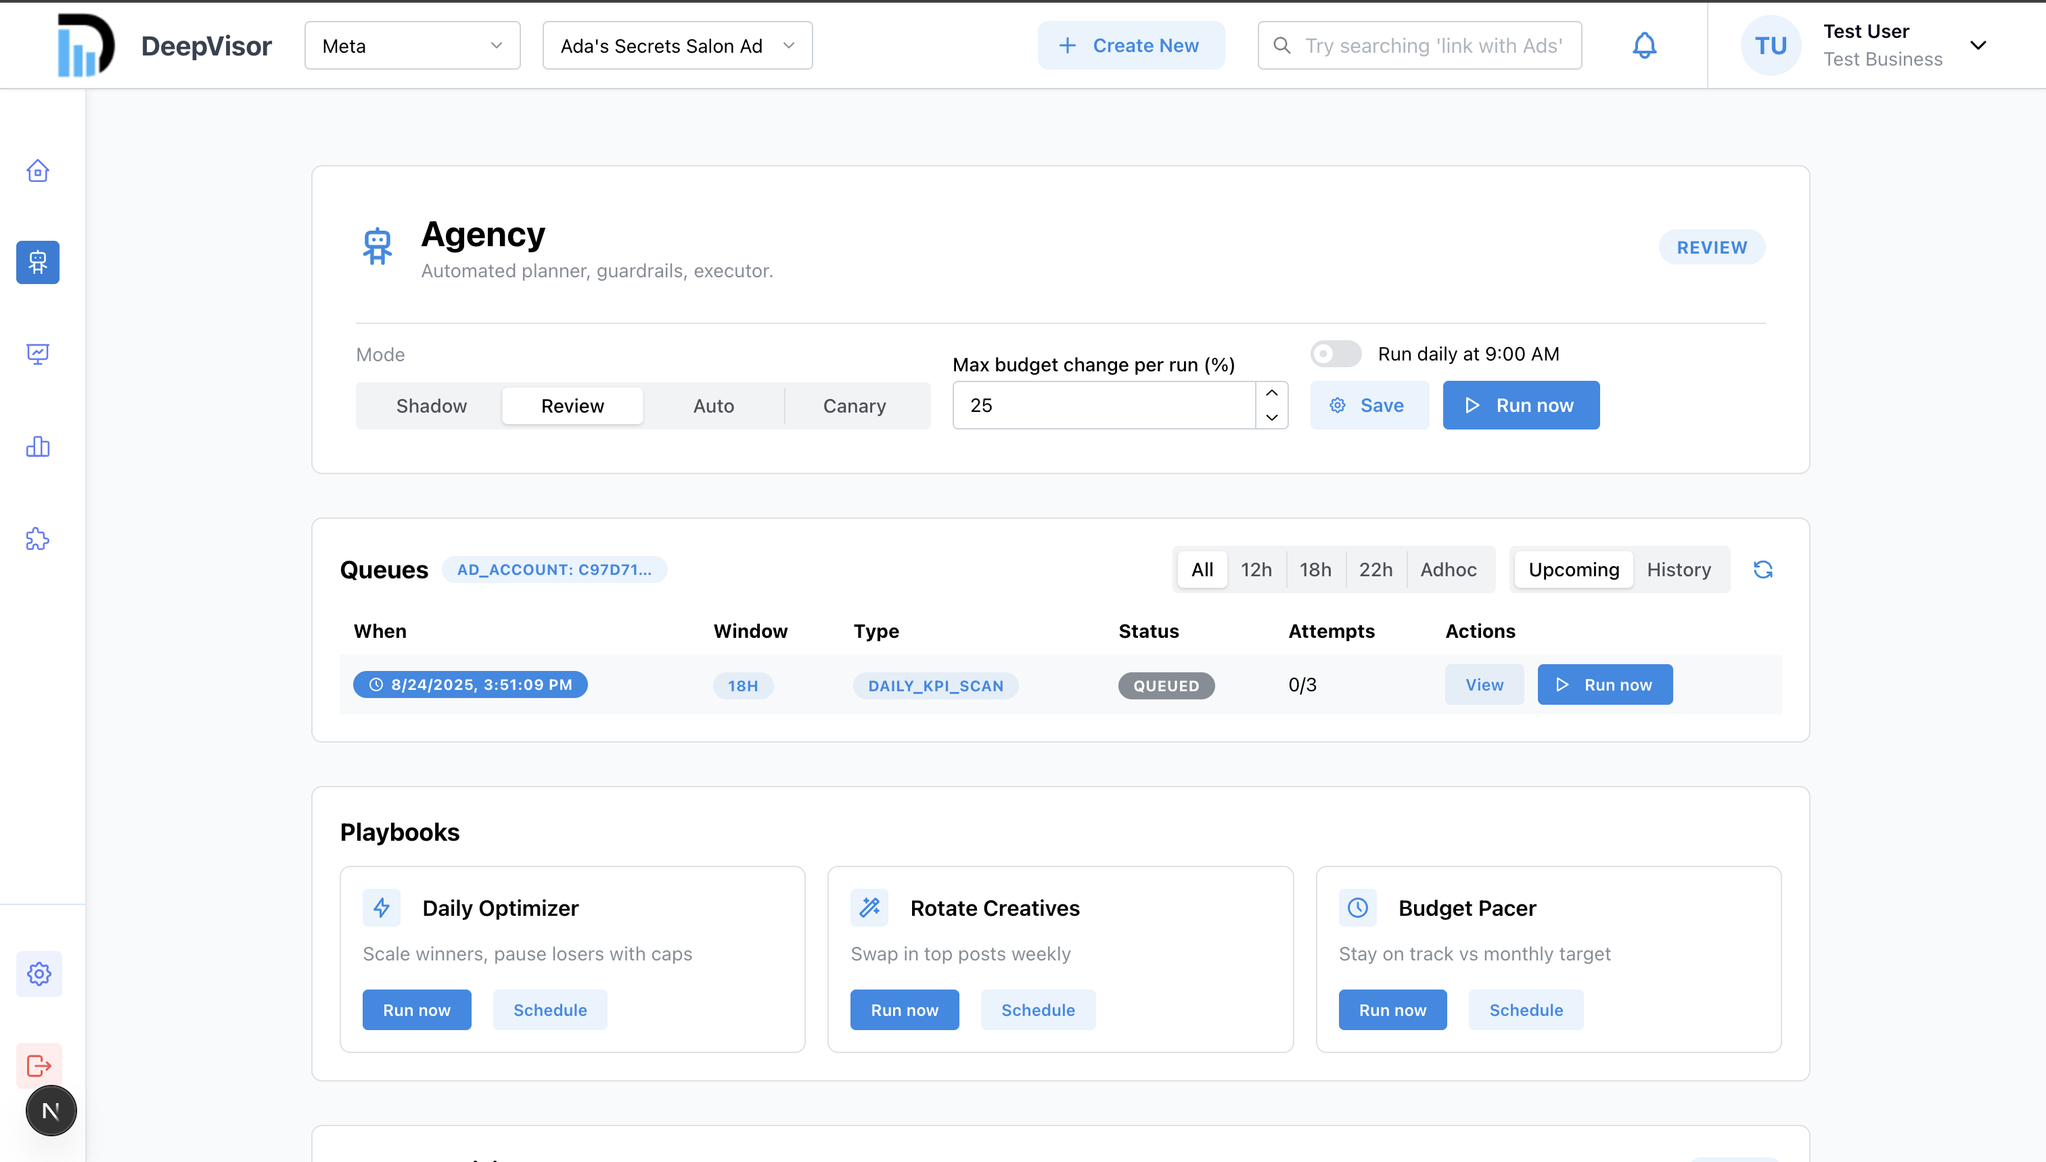The image size is (2046, 1162).
Task: Open the Home icon in sidebar
Action: 37,171
